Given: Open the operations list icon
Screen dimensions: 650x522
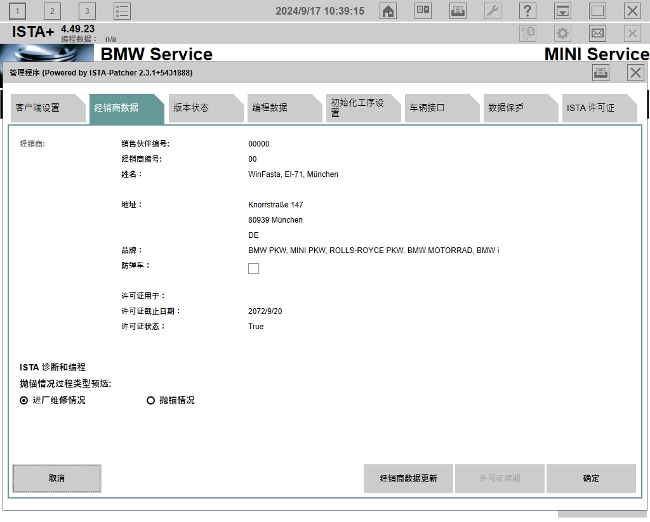Looking at the screenshot, I should coord(122,11).
